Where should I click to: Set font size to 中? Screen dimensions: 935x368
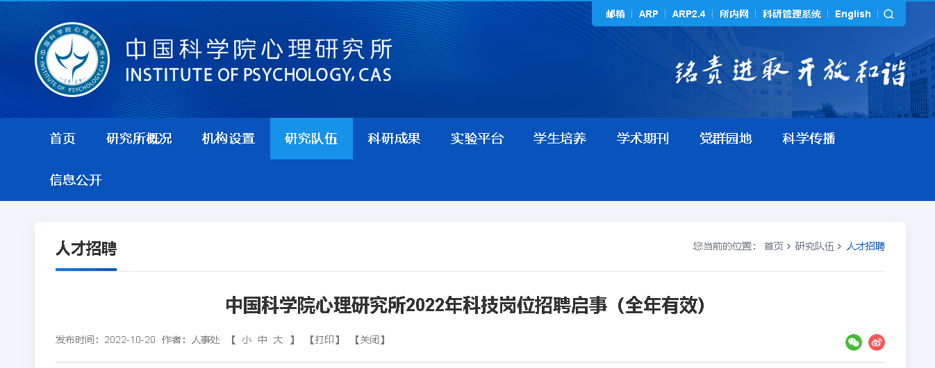(x=262, y=340)
